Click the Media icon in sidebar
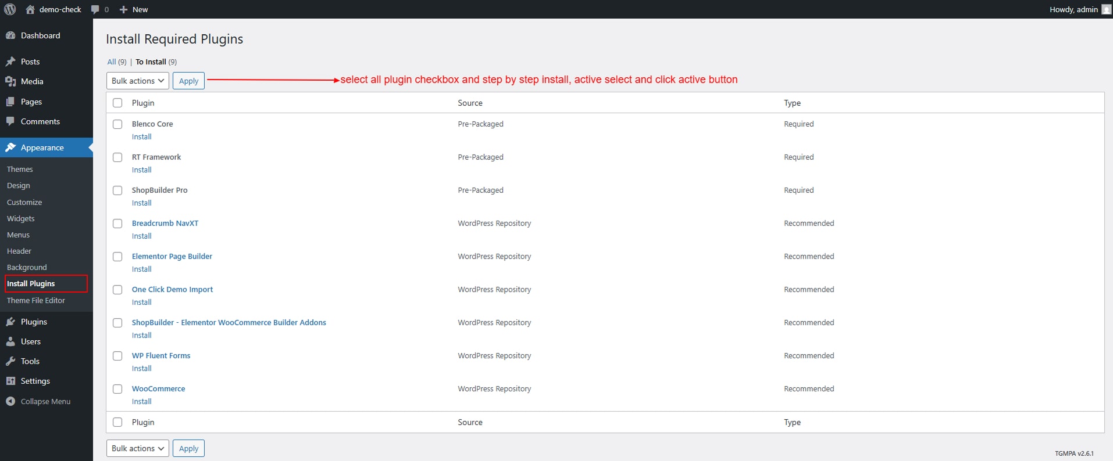 [10, 81]
